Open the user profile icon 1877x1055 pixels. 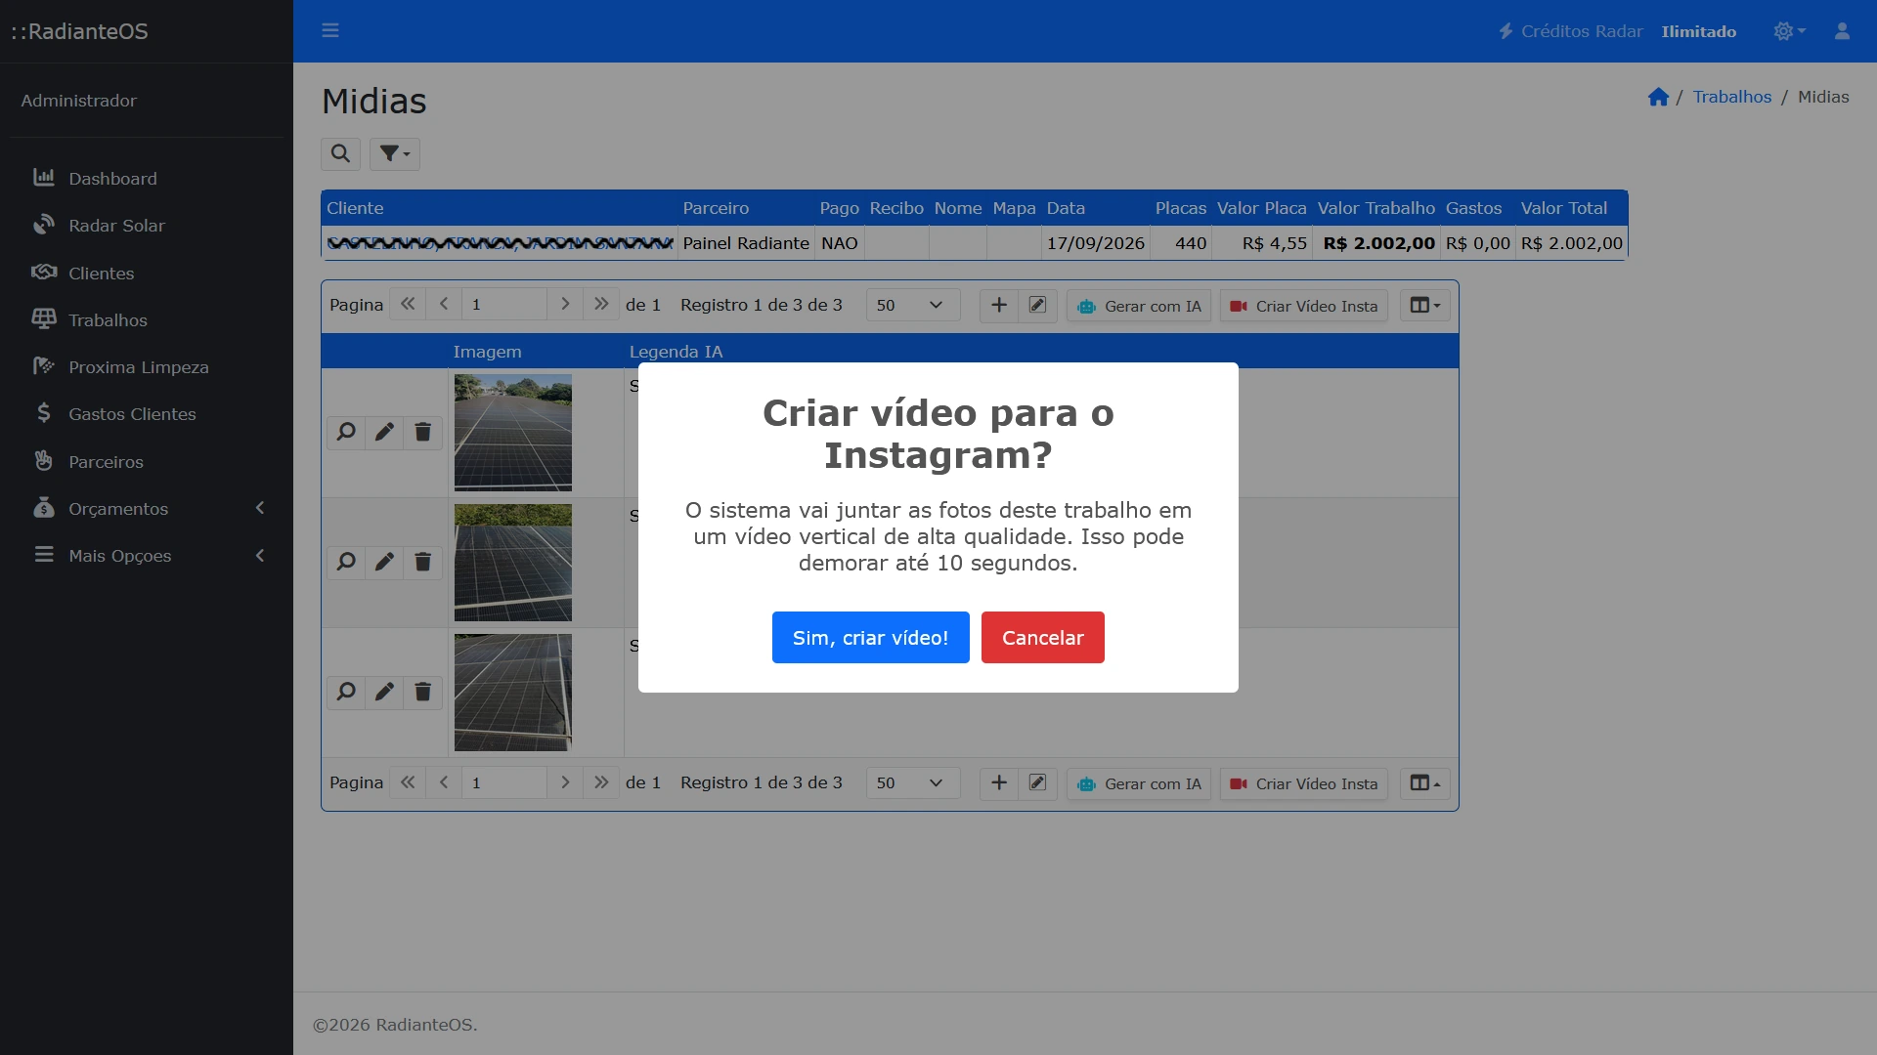(1842, 31)
